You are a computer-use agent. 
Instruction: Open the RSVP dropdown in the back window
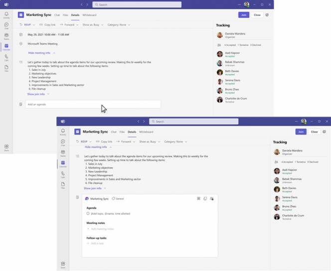point(27,25)
